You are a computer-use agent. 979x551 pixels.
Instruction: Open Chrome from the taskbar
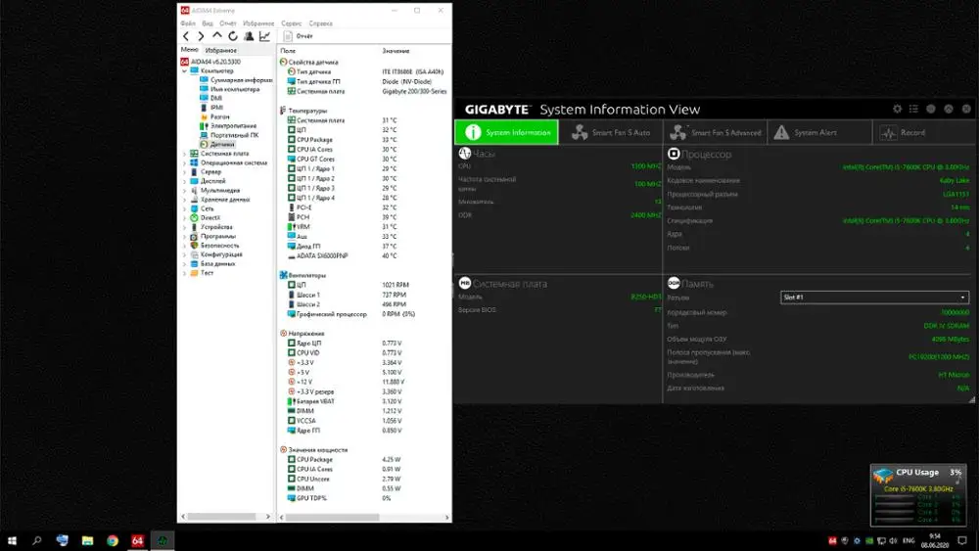click(x=113, y=540)
